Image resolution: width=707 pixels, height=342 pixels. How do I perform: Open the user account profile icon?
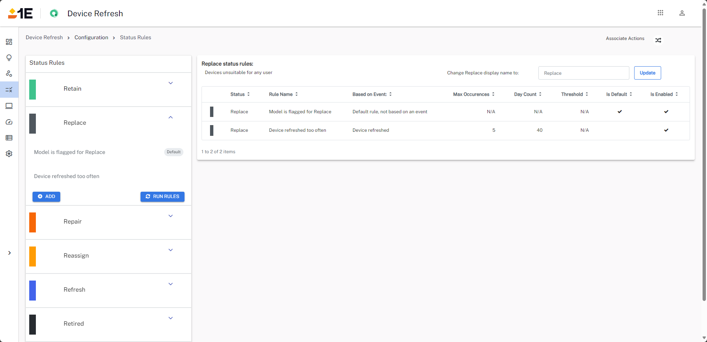682,13
